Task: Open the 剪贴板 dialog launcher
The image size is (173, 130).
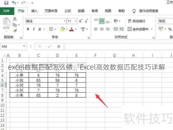Action: tap(21, 38)
